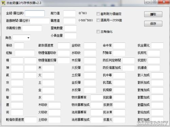The width and height of the screenshot is (170, 127).
Task: Focus the 對妖加成 input field
Action: tap(157, 83)
